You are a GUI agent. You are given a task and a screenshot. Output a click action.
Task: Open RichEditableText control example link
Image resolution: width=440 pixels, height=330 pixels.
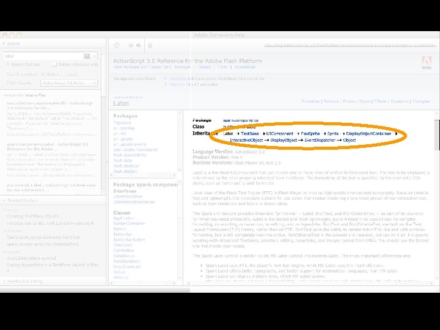coord(31,258)
